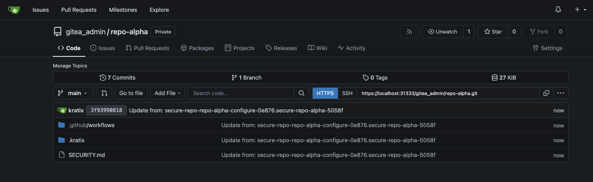The image size is (593, 182).
Task: Open the latest commit message link
Action: click(x=236, y=110)
